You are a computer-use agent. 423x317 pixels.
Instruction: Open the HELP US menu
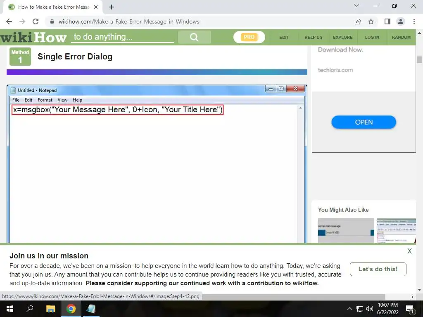tap(314, 38)
